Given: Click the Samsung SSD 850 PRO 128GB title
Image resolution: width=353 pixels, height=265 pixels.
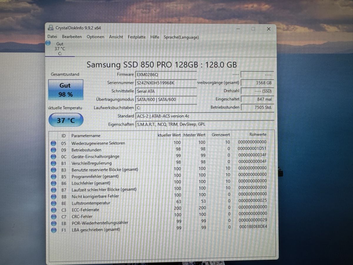Looking at the screenshot, I should pyautogui.click(x=161, y=64).
